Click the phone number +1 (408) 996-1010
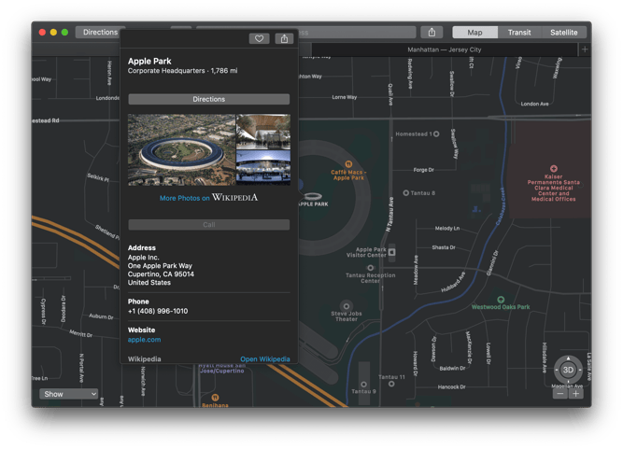The height and width of the screenshot is (449, 623). pyautogui.click(x=158, y=311)
